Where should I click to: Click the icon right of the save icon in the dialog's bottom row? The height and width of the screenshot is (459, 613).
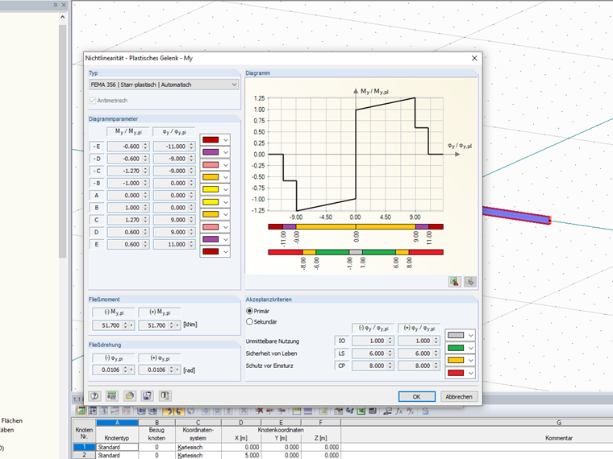[165, 396]
